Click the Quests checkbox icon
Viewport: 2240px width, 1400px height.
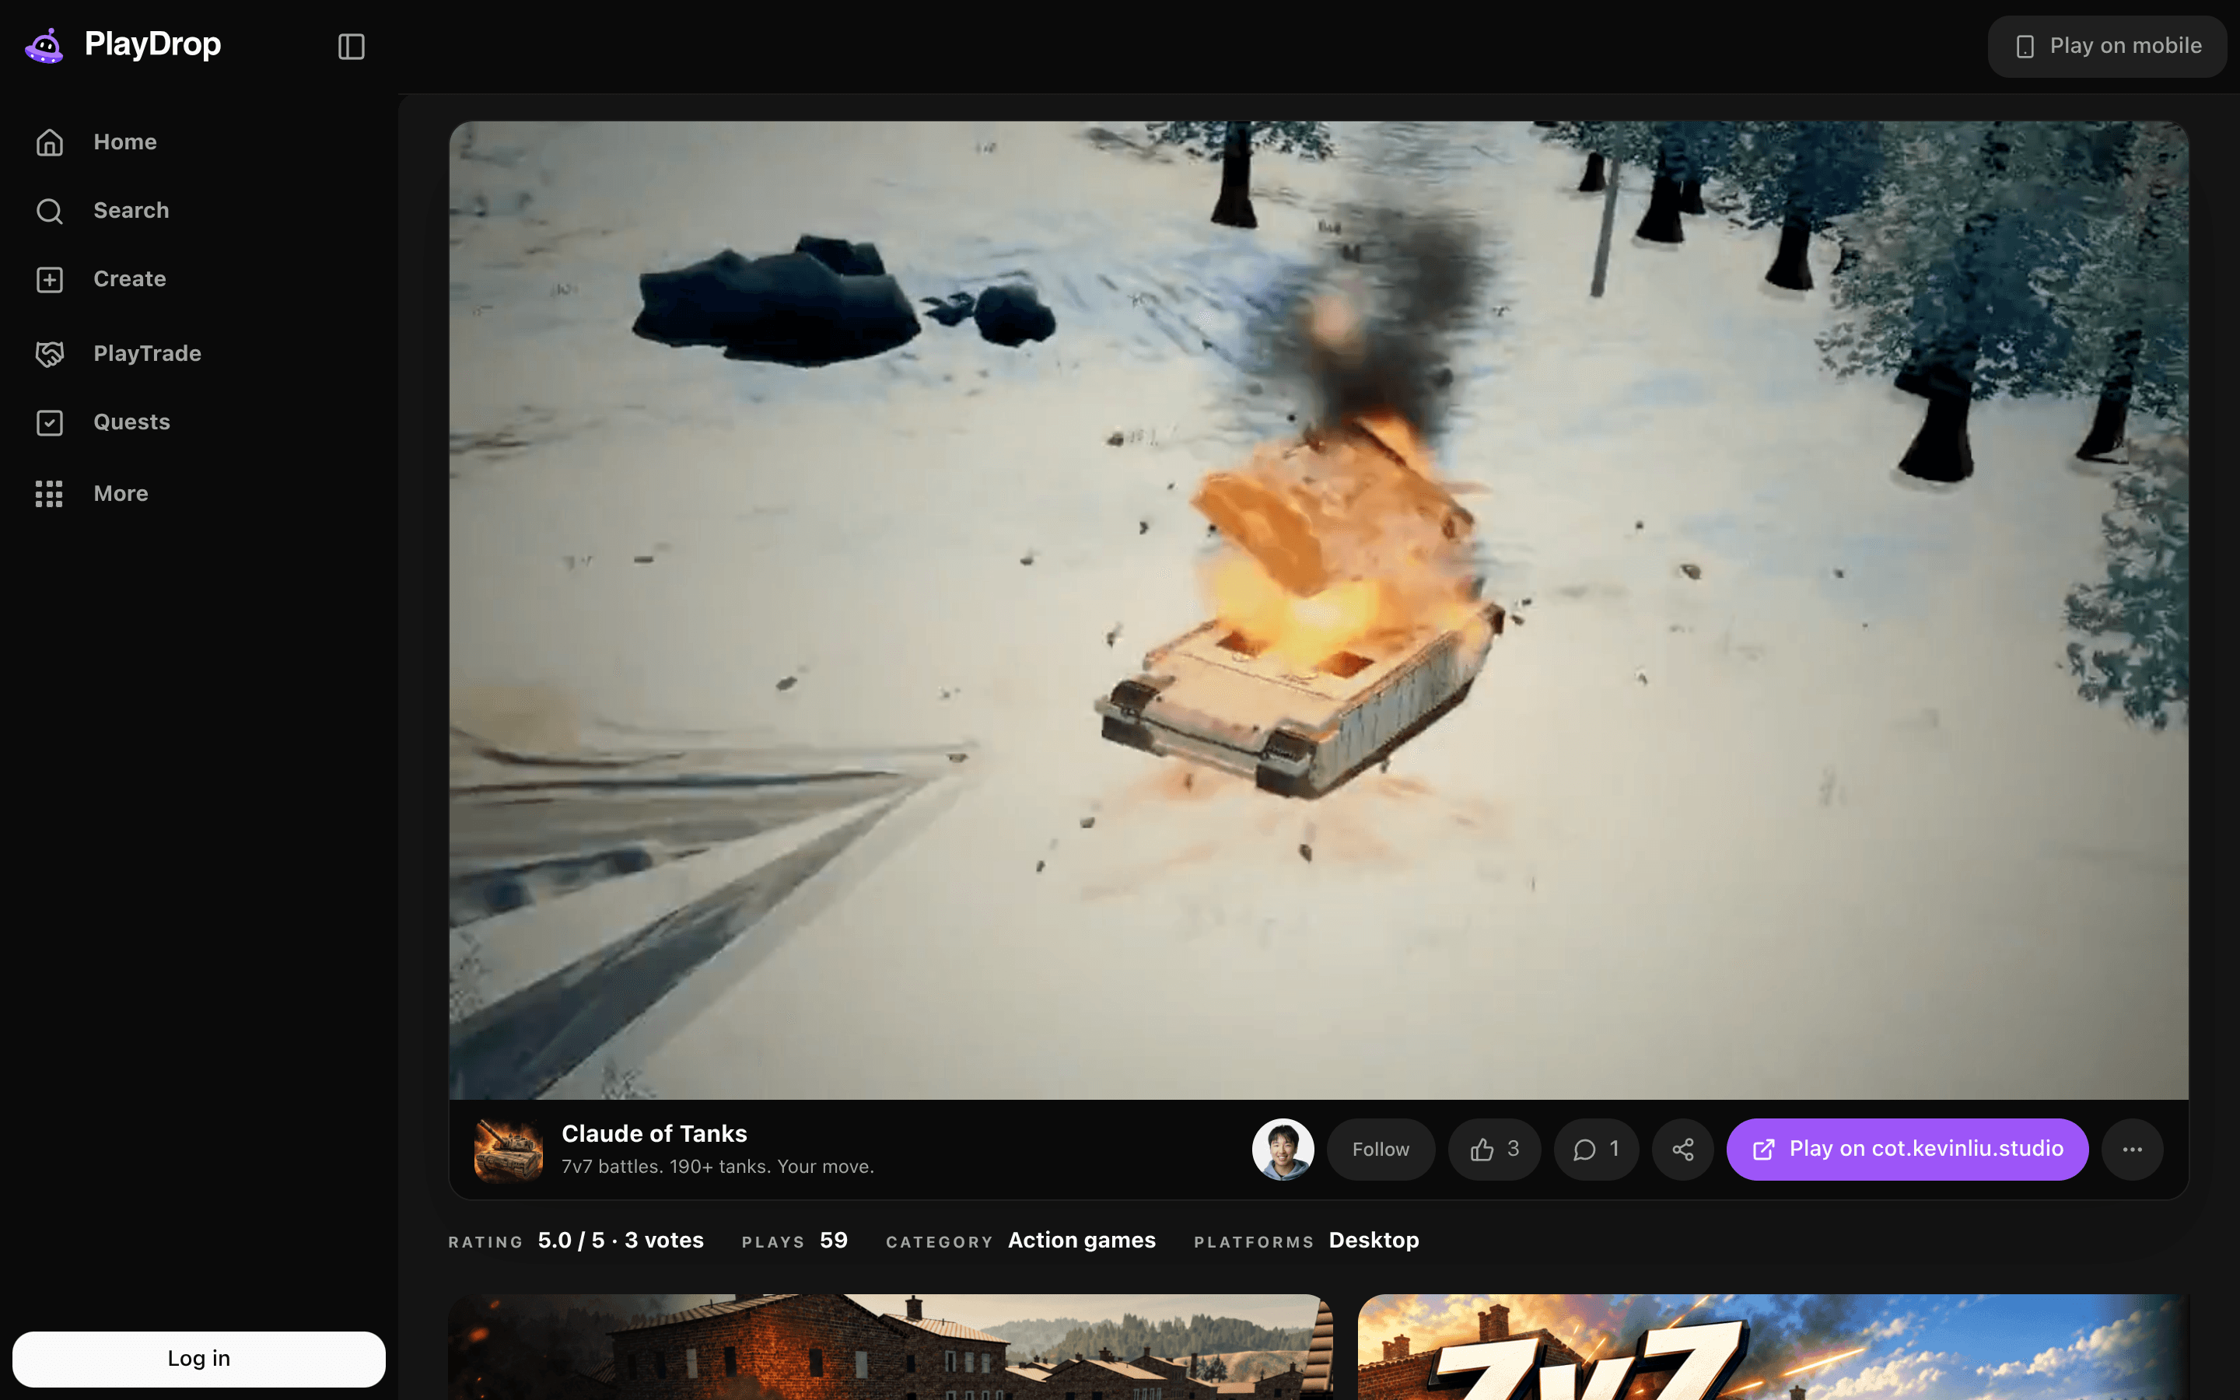[49, 422]
